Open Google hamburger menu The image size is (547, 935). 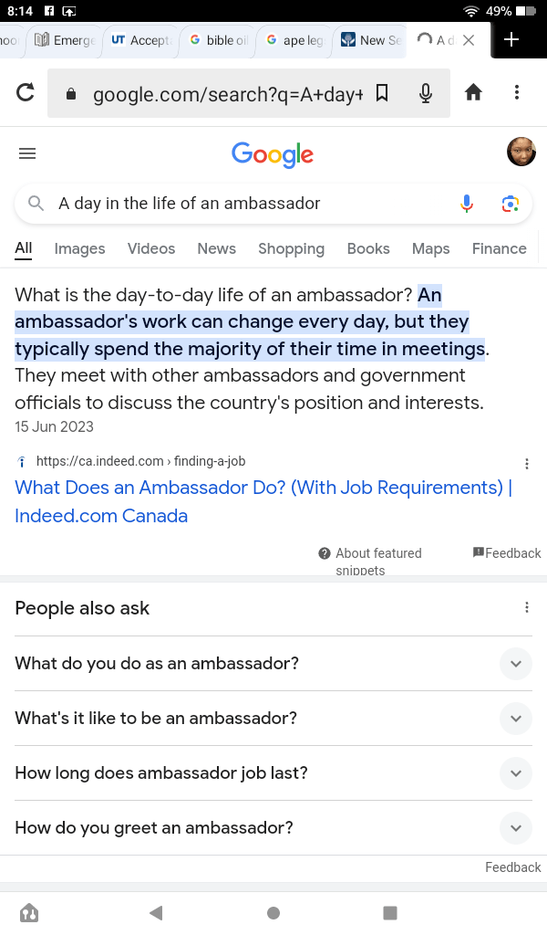[x=27, y=153]
